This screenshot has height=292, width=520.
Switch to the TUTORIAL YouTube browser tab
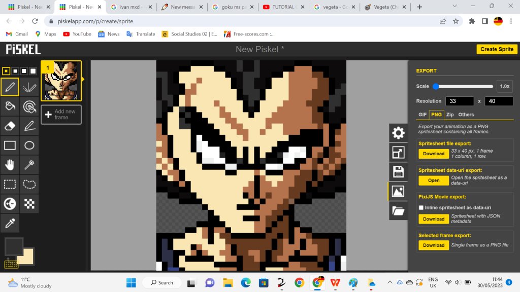pyautogui.click(x=283, y=7)
